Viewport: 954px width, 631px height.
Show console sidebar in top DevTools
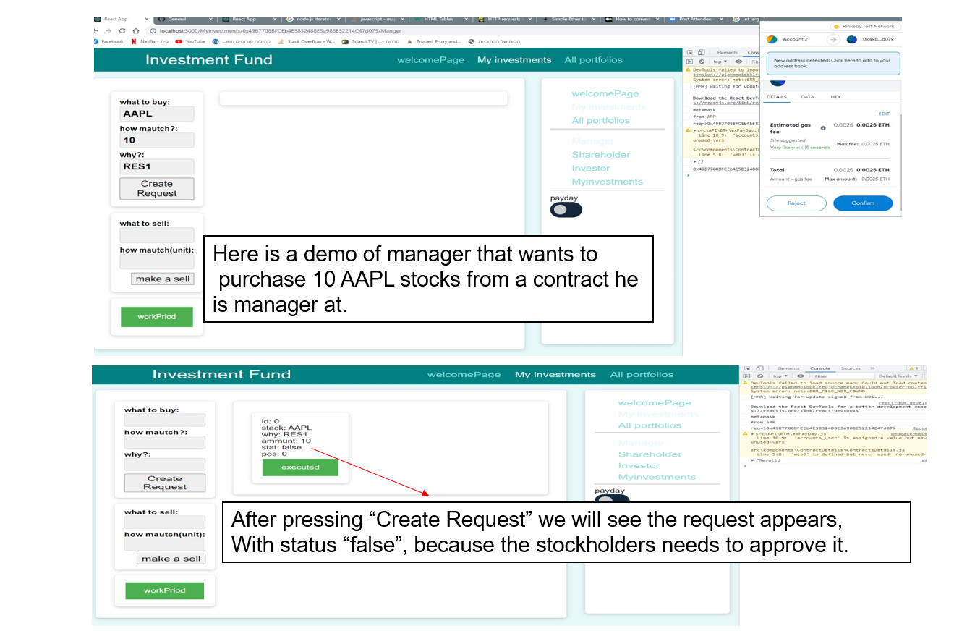(x=690, y=62)
